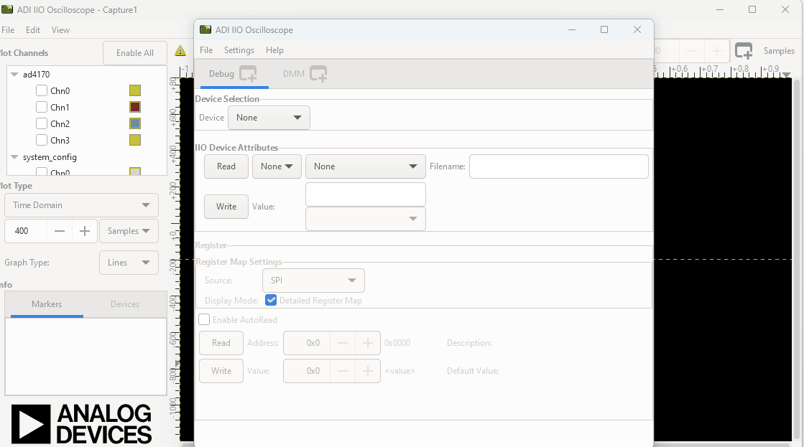Uncheck Detailed Register Map checkbox
Viewport: 804px width, 447px height.
[x=271, y=301]
